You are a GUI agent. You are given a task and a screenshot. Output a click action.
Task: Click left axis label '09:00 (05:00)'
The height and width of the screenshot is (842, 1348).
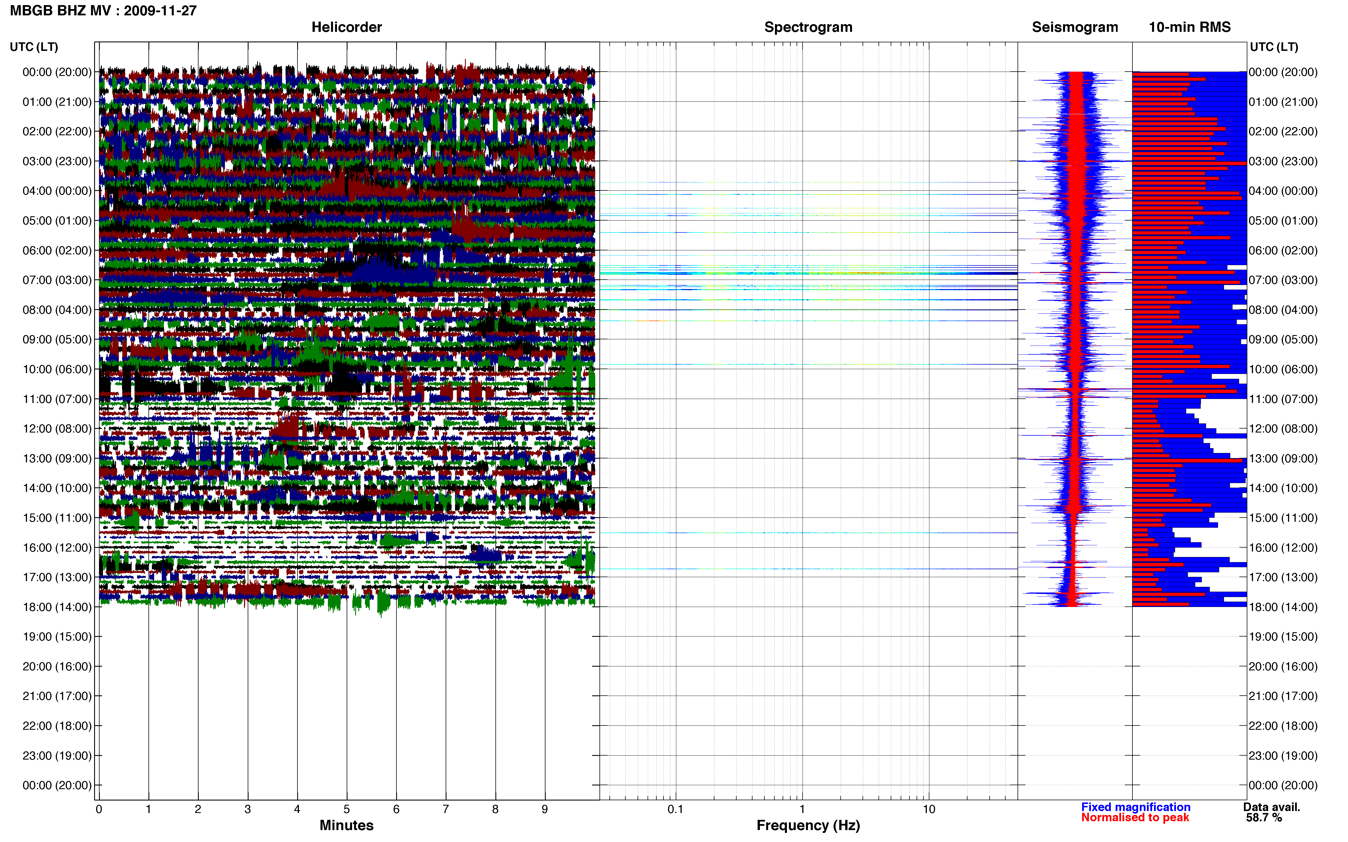coord(57,340)
